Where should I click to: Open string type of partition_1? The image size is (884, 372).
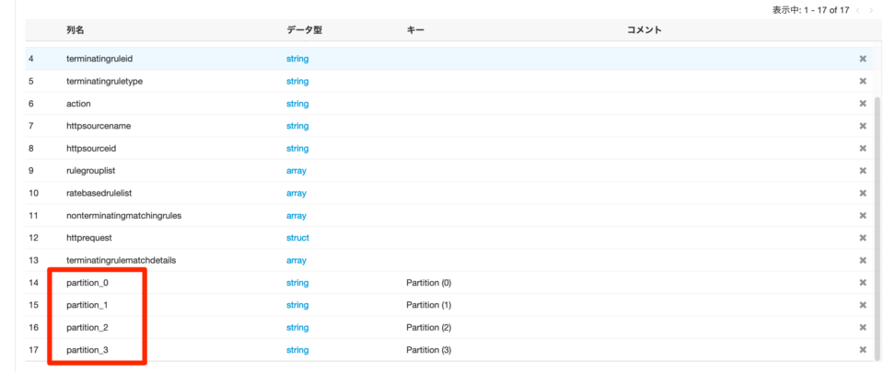coord(297,305)
